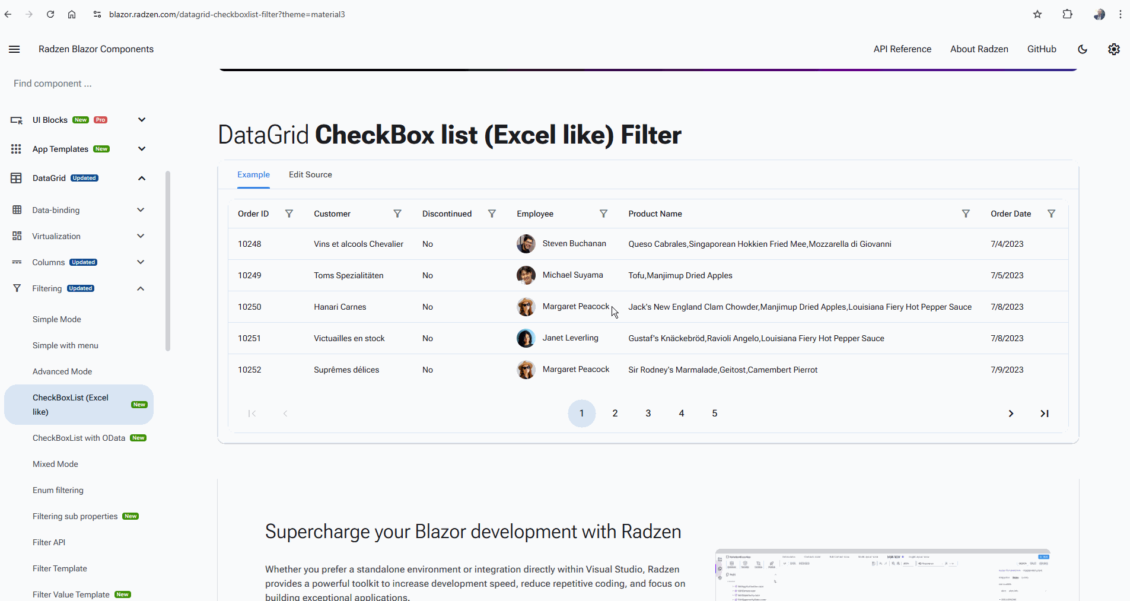Image resolution: width=1130 pixels, height=601 pixels.
Task: Click Columns sidebar icon
Action: coord(17,262)
